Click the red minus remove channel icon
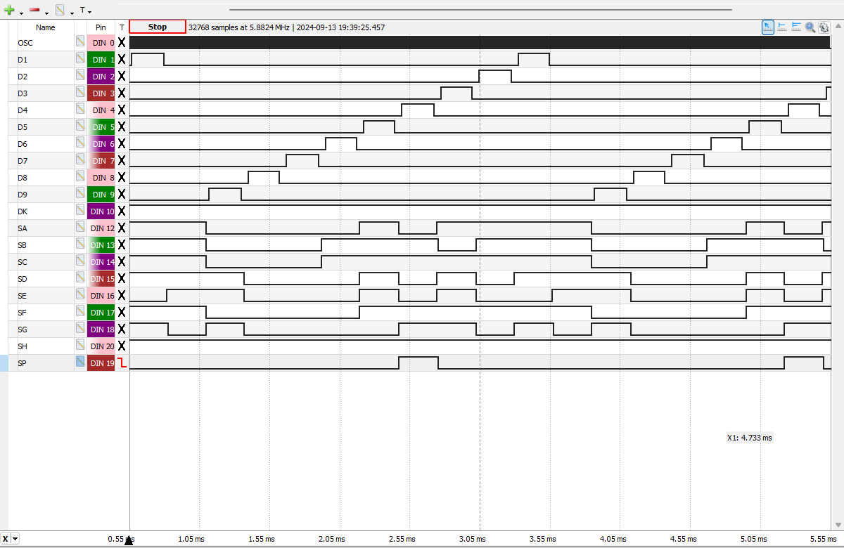Image resolution: width=844 pixels, height=548 pixels. coord(34,11)
